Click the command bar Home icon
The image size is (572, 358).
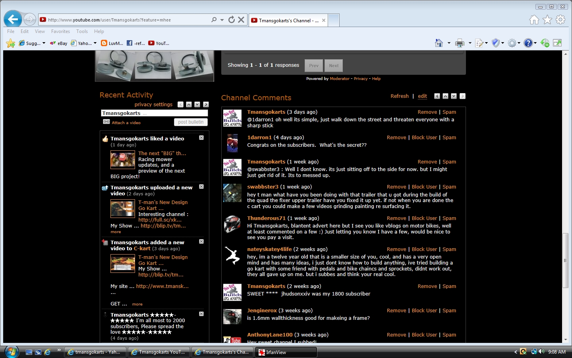(439, 43)
